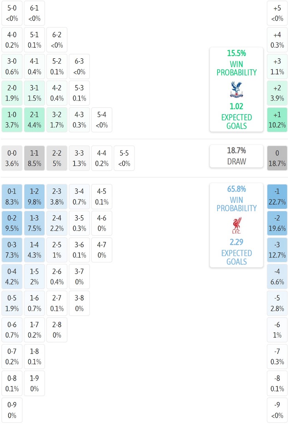Select the 0-3 scoreline cell at 7.3%
This screenshot has height=428, width=288.
coord(12,250)
